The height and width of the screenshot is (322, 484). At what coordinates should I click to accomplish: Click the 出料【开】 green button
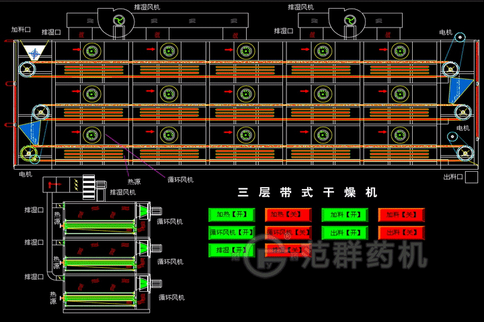tap(345, 233)
